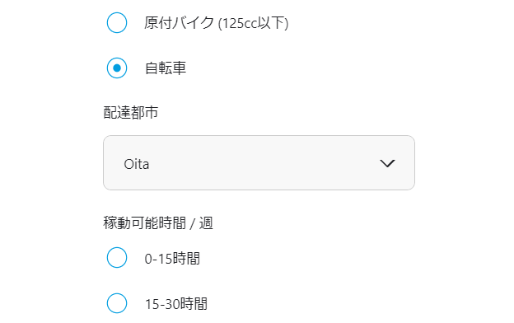Click the 配達都市 field heading
This screenshot has height=323, width=514.
tap(131, 113)
